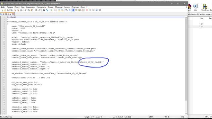The image size is (212, 119).
Task: Open the UTF-8 encoding selector in status bar
Action: coord(167,117)
